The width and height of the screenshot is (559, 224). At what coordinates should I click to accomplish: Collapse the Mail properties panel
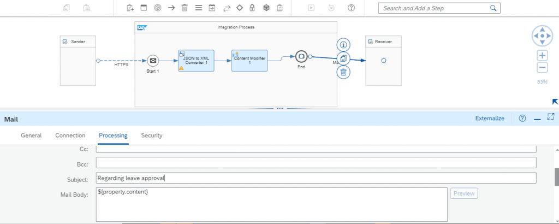coord(537,119)
